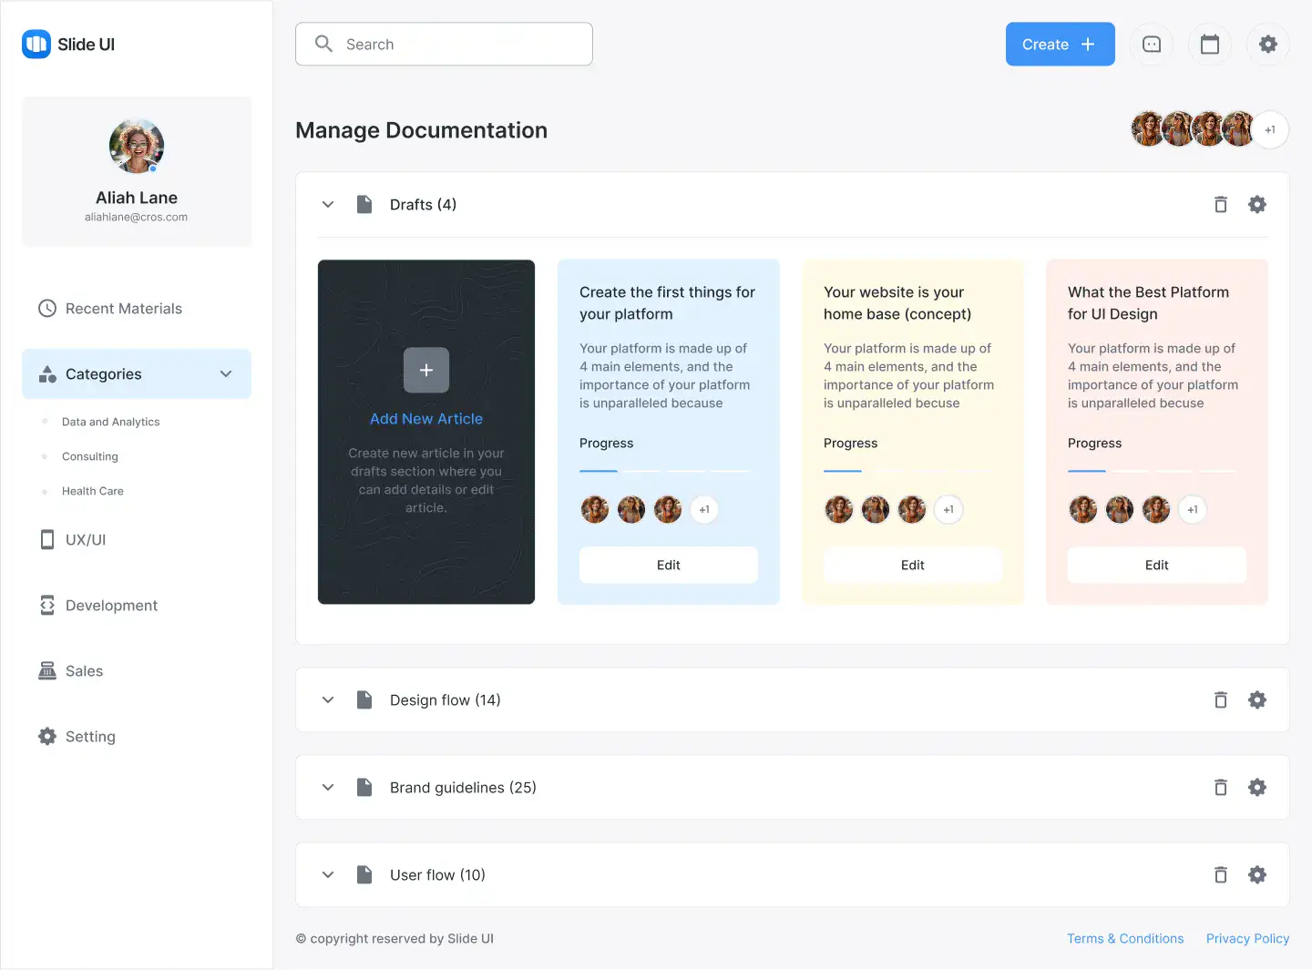Open Setting sidebar item
The image size is (1312, 970).
(x=77, y=736)
